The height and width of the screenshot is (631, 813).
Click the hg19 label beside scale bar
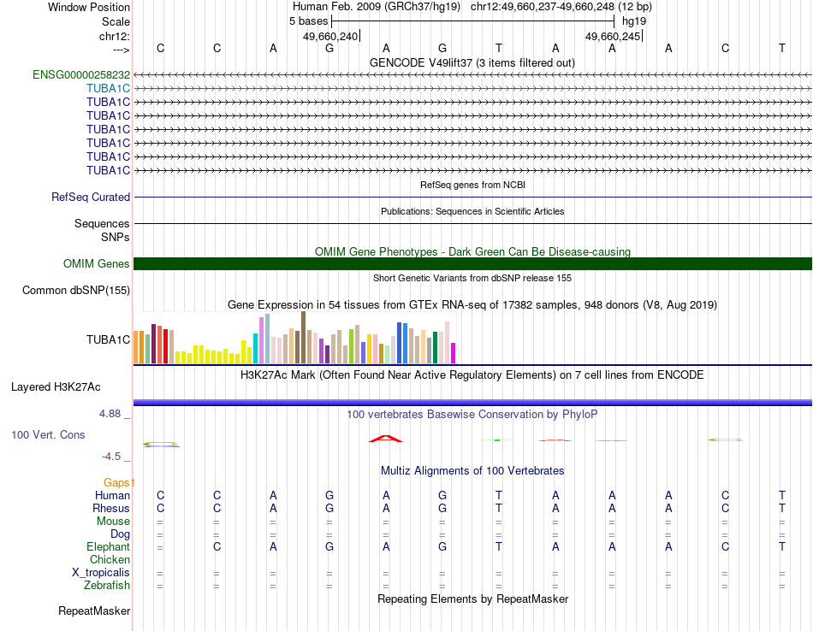pyautogui.click(x=634, y=21)
